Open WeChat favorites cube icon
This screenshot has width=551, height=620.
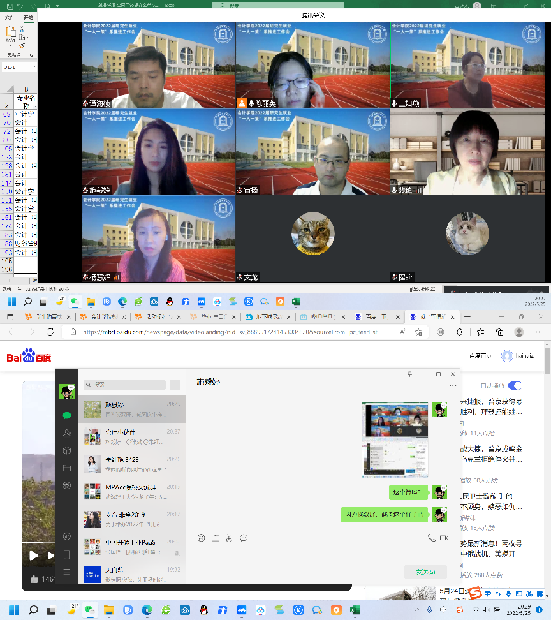[x=67, y=451]
